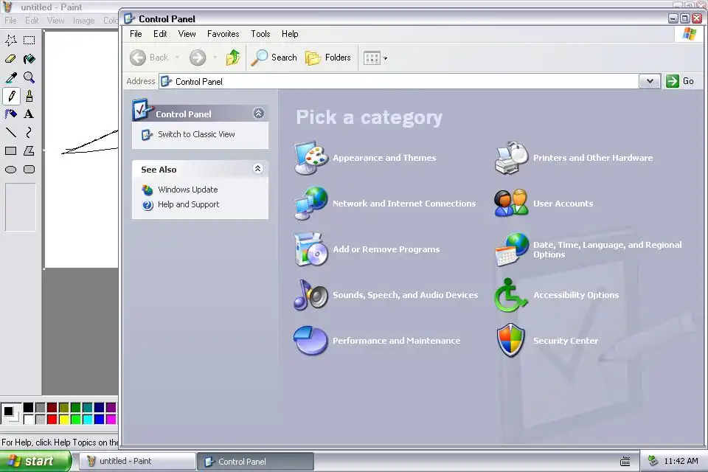Choose the Polygon tool in Paint
Image resolution: width=708 pixels, height=472 pixels.
pos(29,151)
